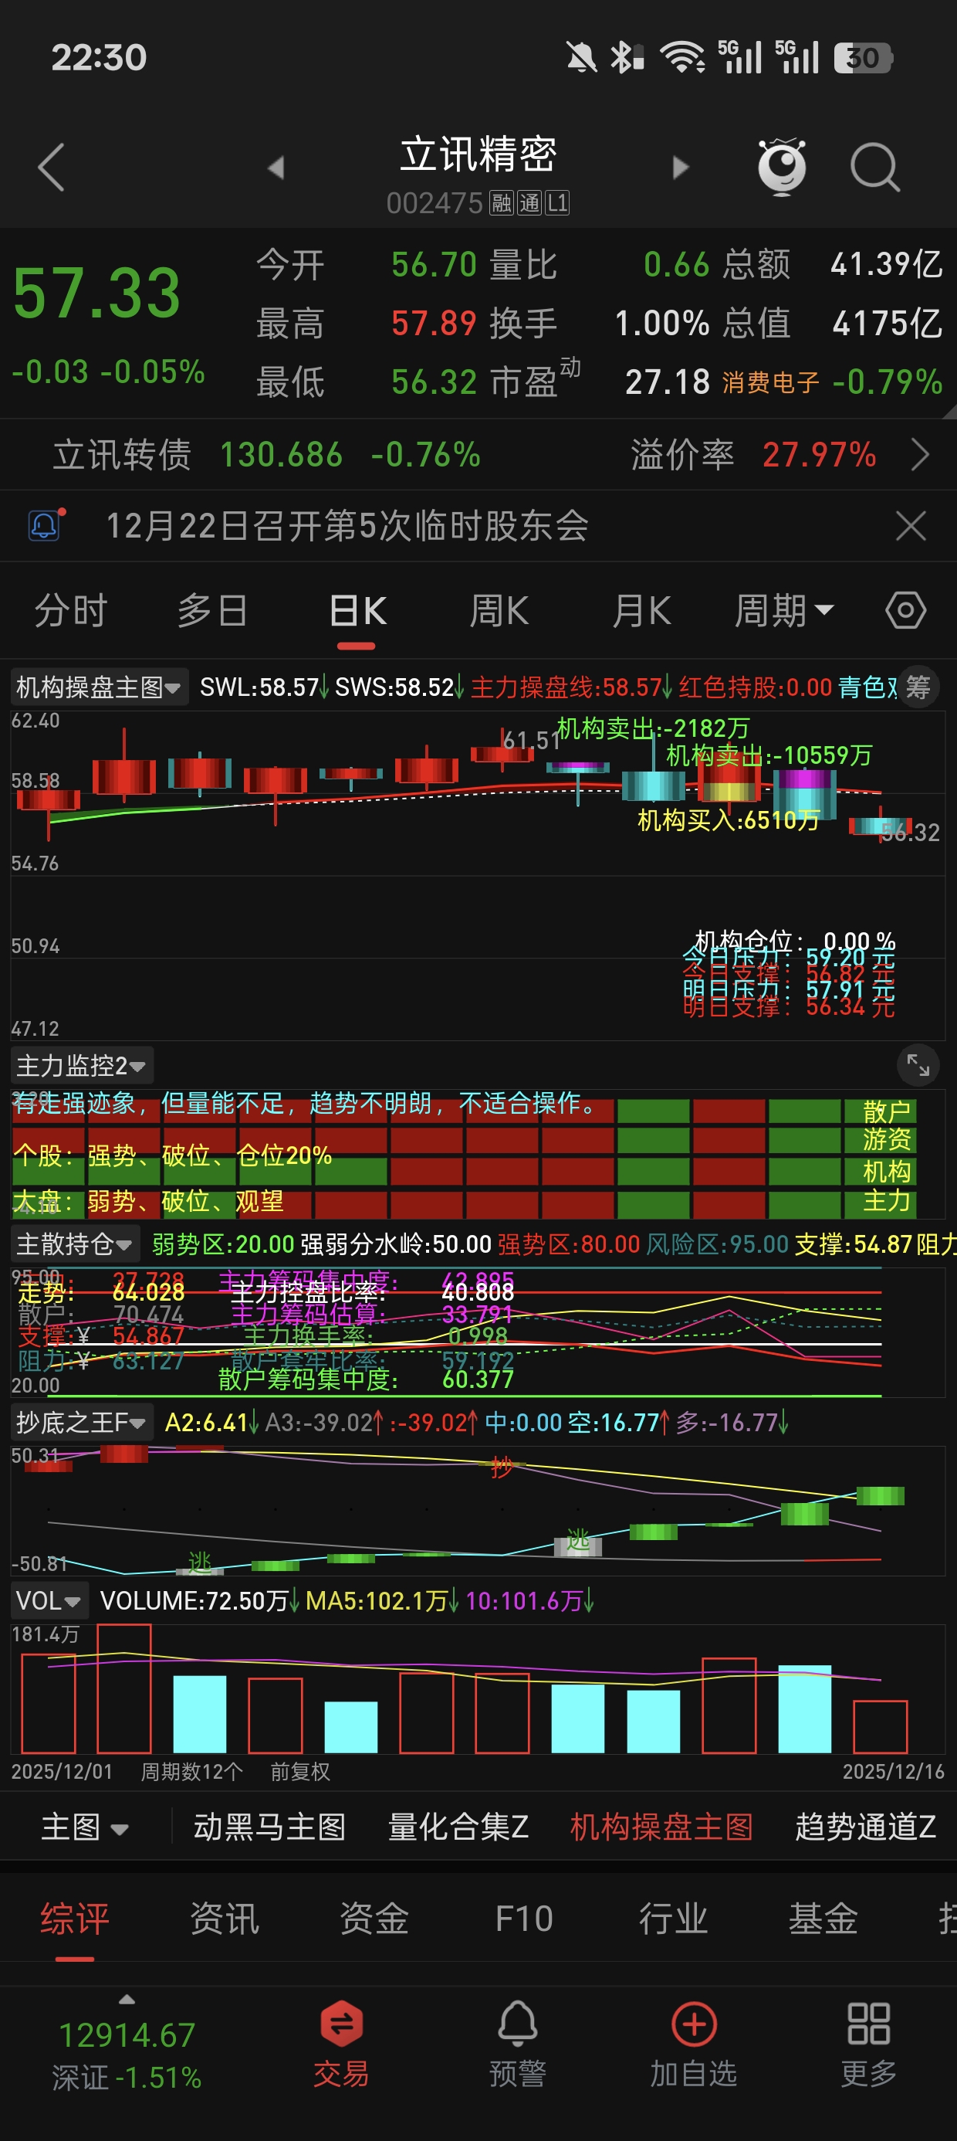Select 机构操盘主图 indicator in bottom bar
Screen dimensions: 957x2141
[x=661, y=1827]
